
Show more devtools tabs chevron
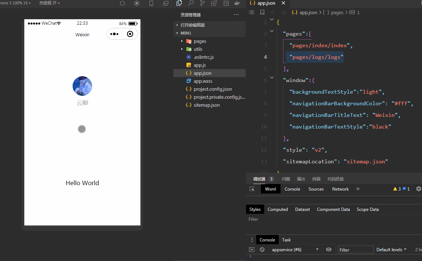click(x=358, y=189)
